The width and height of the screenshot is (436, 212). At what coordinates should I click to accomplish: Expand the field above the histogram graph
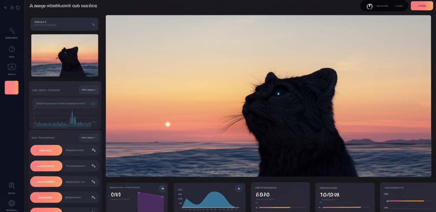click(x=65, y=103)
